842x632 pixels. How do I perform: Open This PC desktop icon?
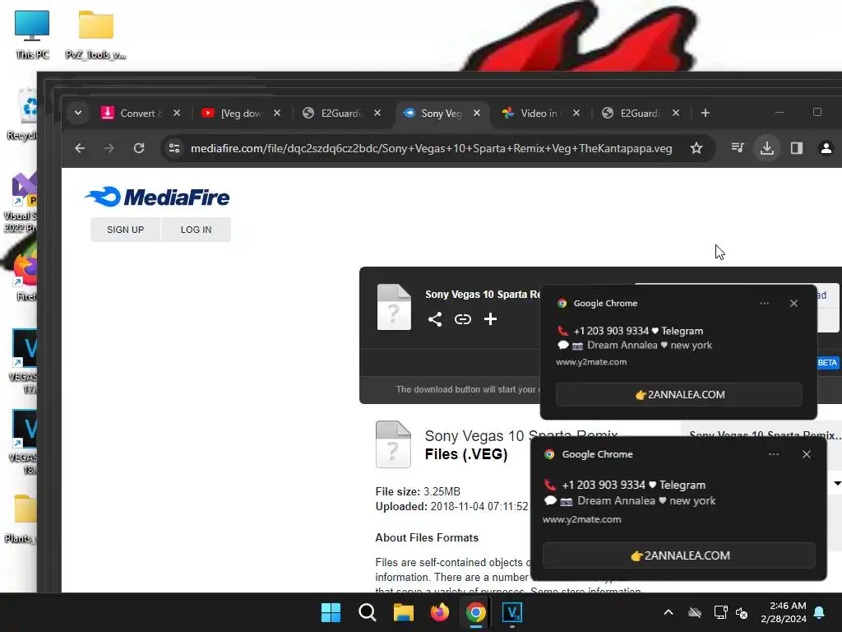click(32, 35)
